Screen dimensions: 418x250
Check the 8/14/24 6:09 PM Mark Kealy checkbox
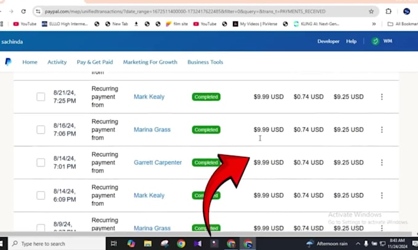tap(41, 195)
